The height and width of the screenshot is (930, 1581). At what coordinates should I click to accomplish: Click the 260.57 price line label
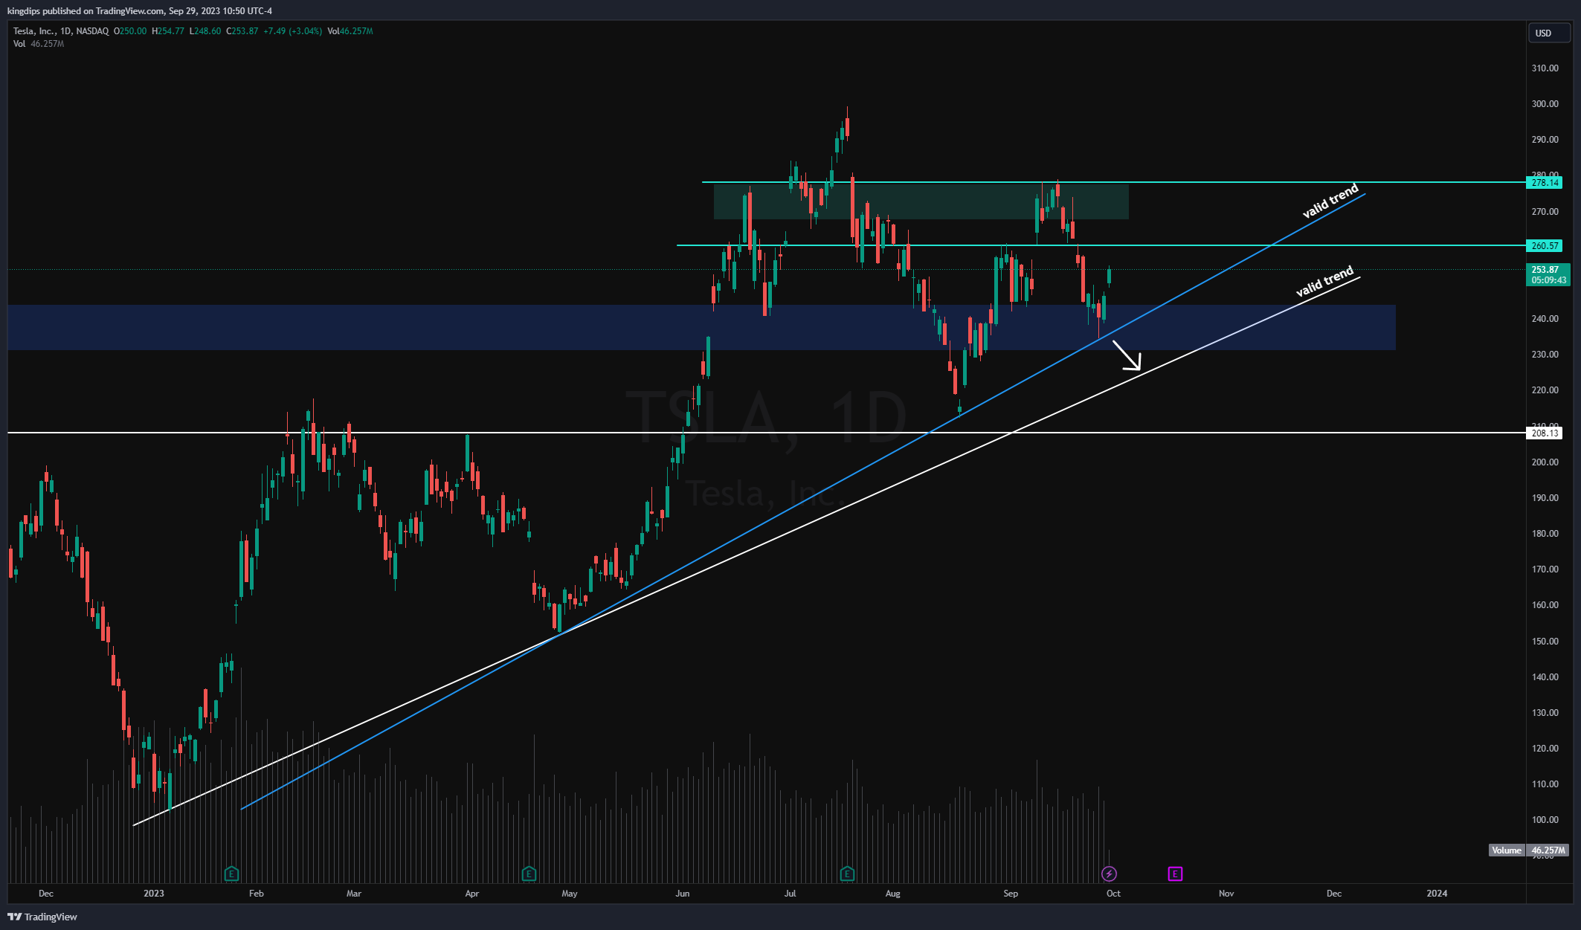point(1545,245)
